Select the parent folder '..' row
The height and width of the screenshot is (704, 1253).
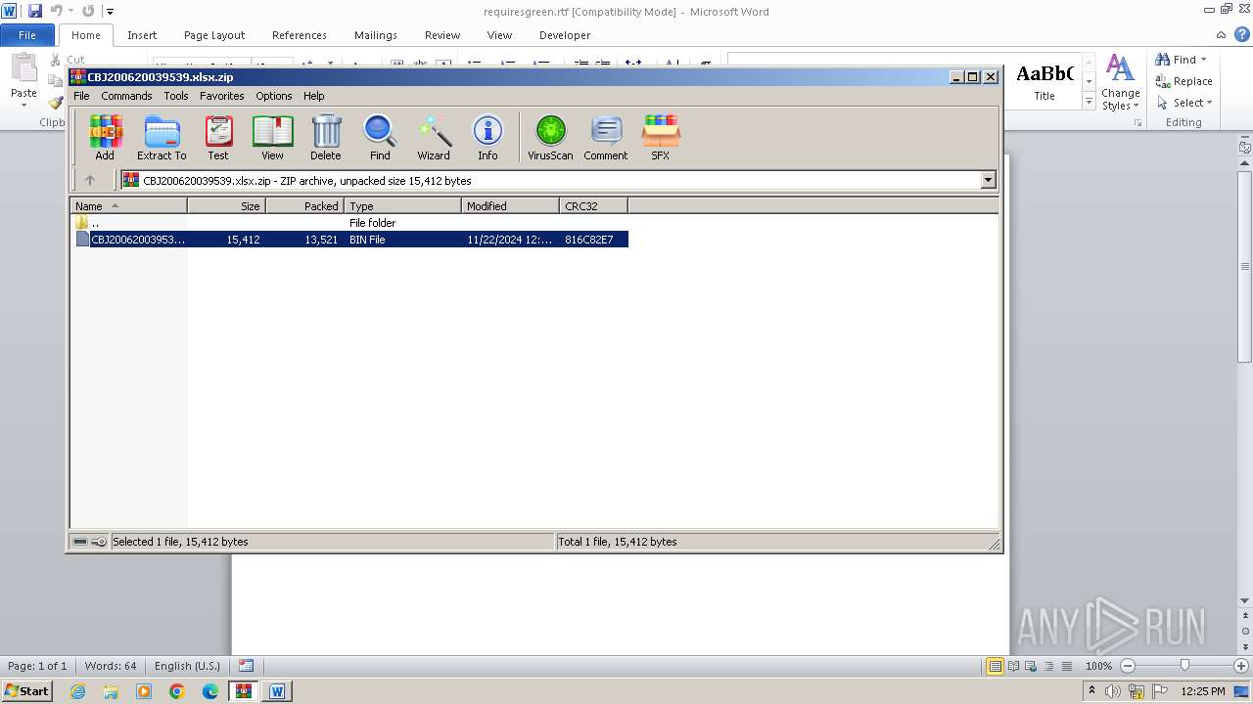(x=348, y=223)
